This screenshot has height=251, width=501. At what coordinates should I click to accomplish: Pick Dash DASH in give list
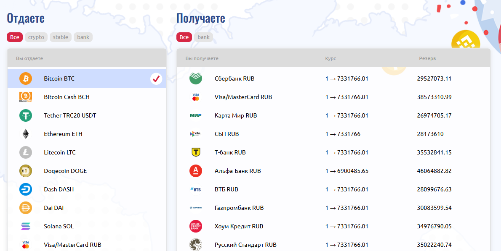(87, 189)
